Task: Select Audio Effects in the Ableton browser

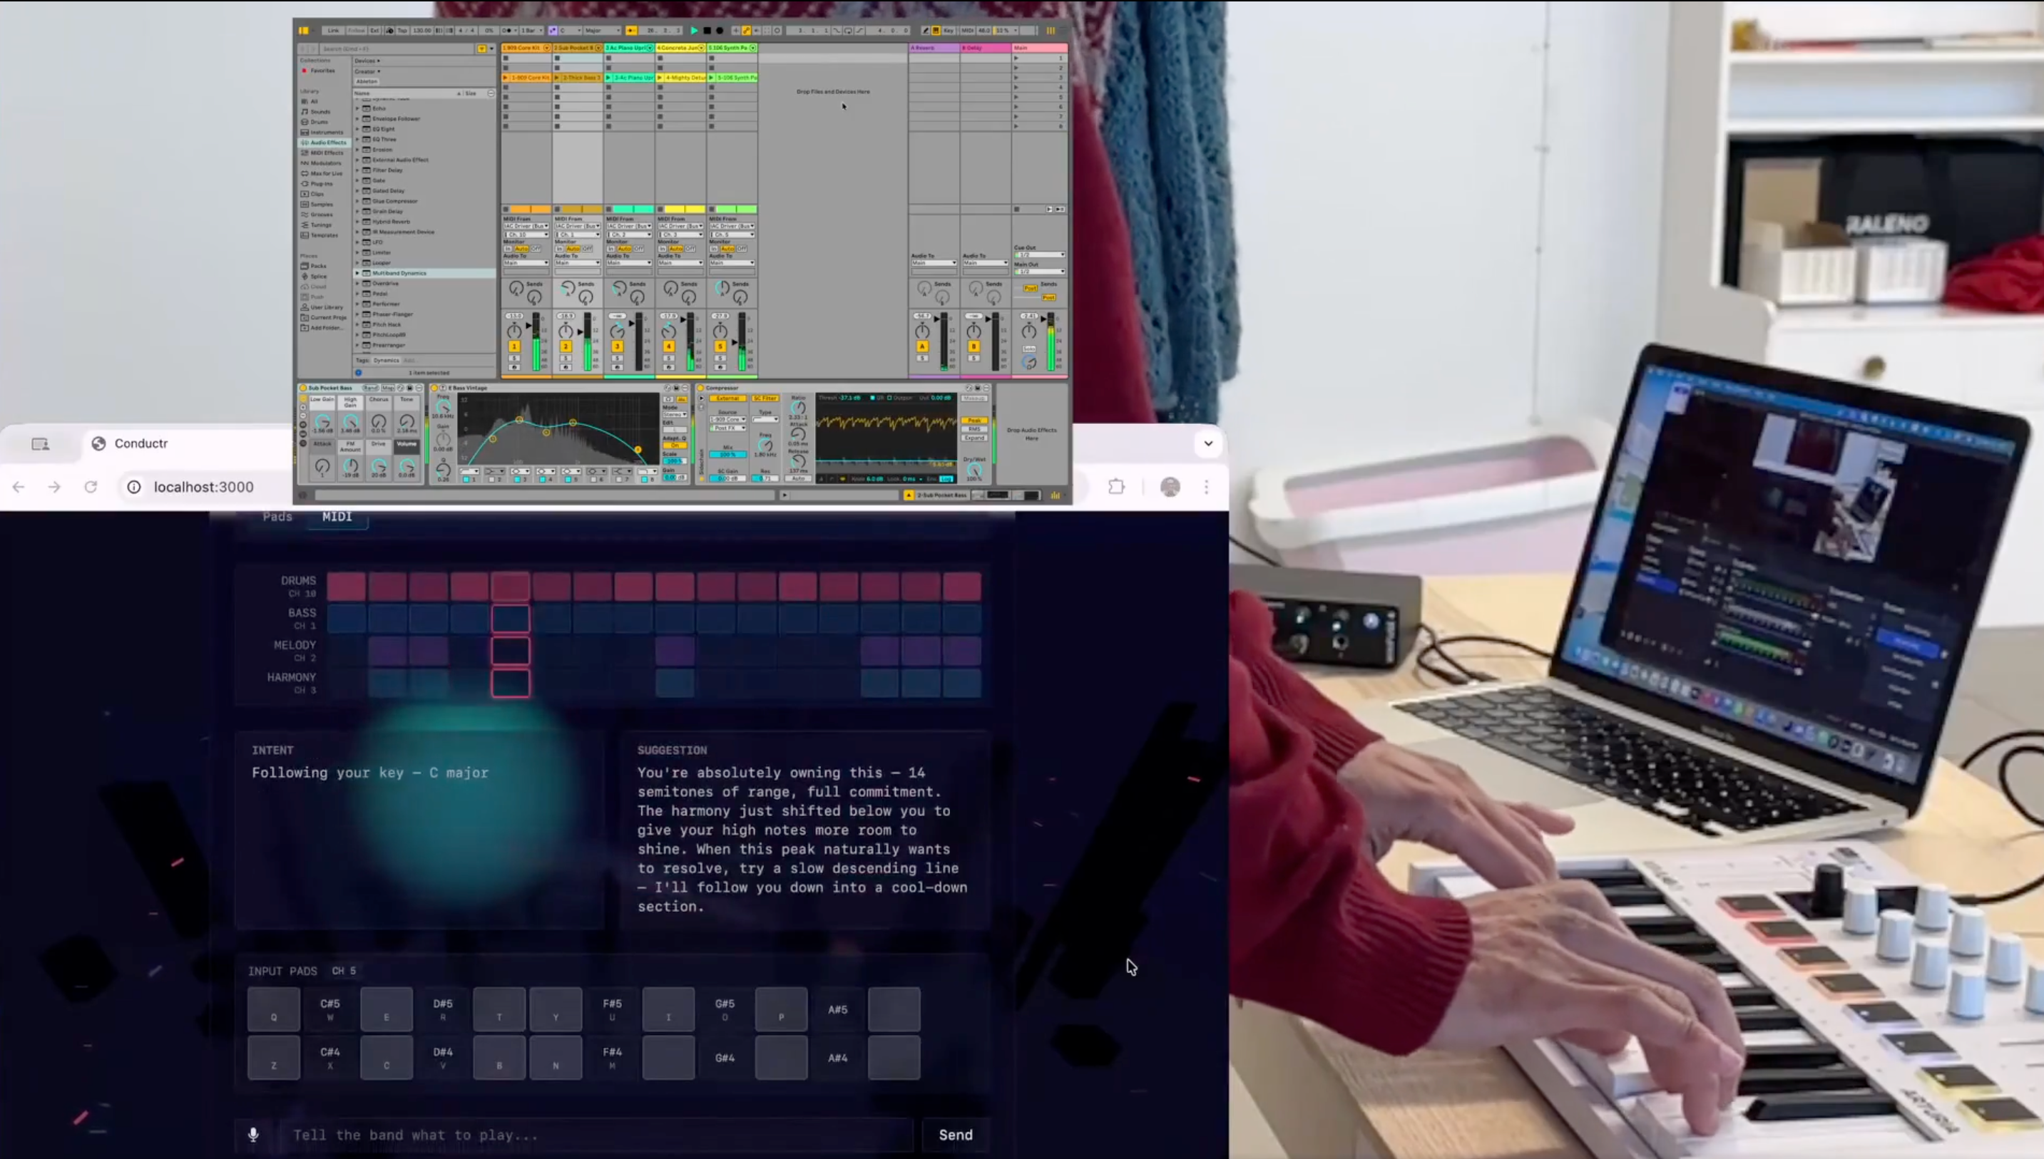Action: pos(327,143)
